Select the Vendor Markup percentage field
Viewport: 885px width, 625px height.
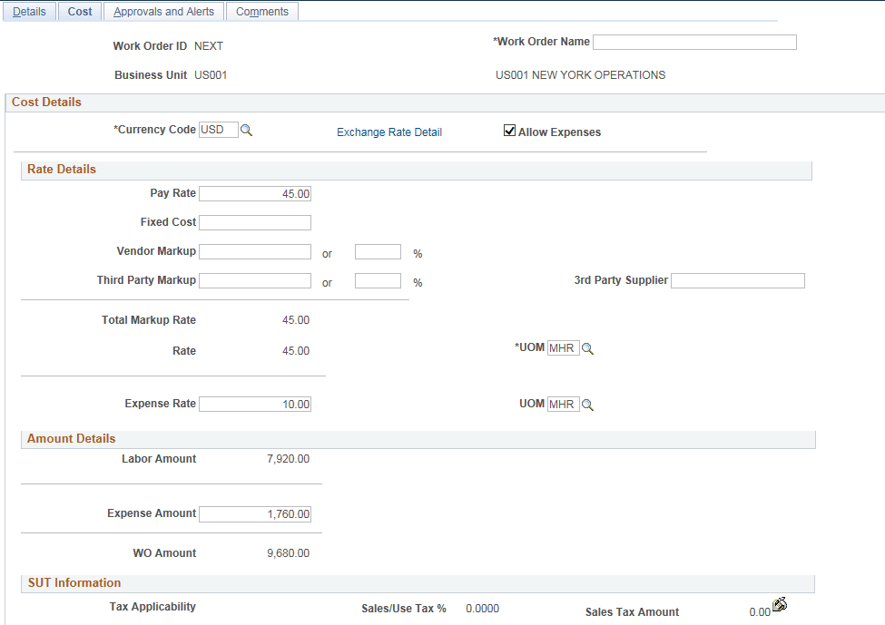pyautogui.click(x=378, y=251)
